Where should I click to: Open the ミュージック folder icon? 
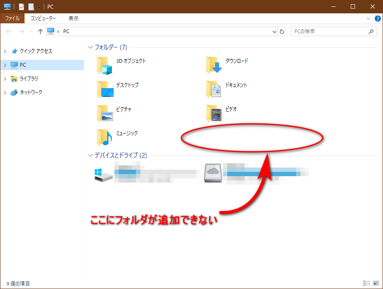coord(105,138)
